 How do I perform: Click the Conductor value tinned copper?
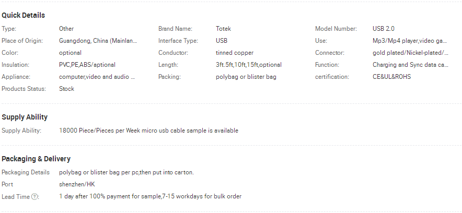235,53
